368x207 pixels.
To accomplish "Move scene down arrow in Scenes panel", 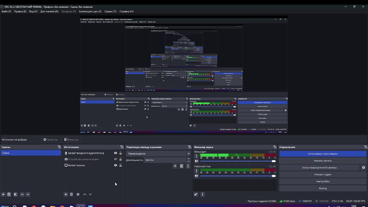I will [28, 194].
